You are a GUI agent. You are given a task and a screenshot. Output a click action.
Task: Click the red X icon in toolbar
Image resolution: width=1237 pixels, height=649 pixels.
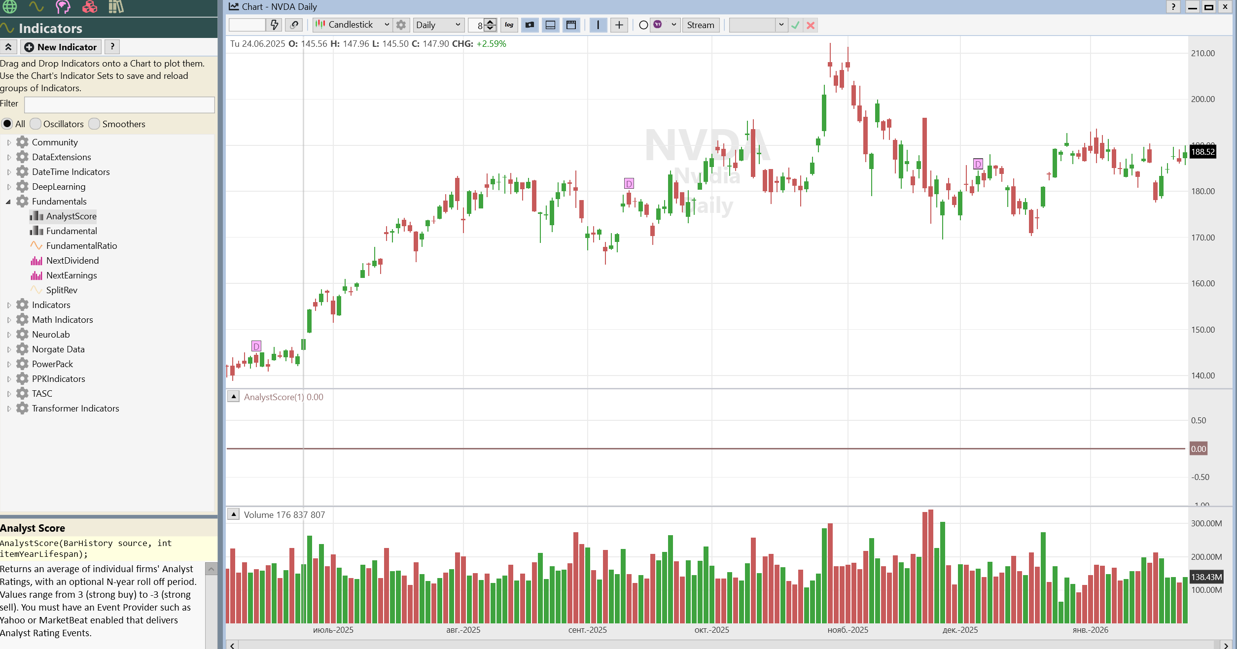(811, 25)
